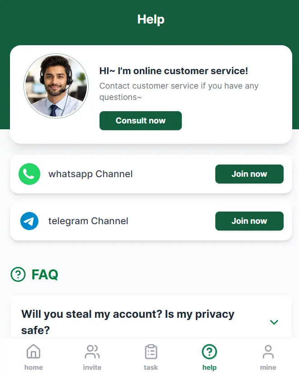The width and height of the screenshot is (299, 377).
Task: Click the FAQ section heading
Action: pyautogui.click(x=45, y=274)
